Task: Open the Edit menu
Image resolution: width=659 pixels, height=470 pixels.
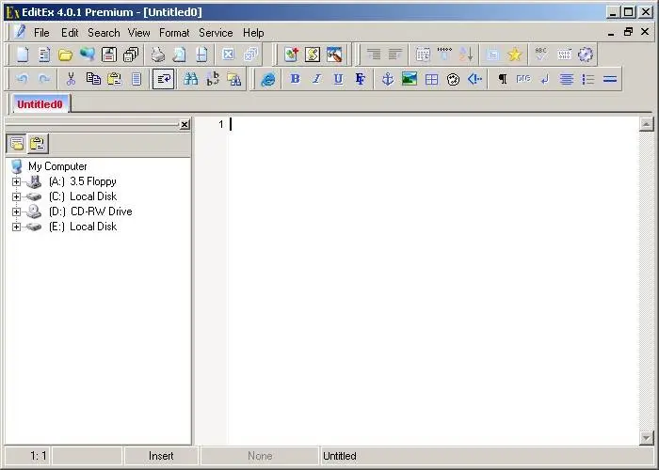Action: click(70, 33)
